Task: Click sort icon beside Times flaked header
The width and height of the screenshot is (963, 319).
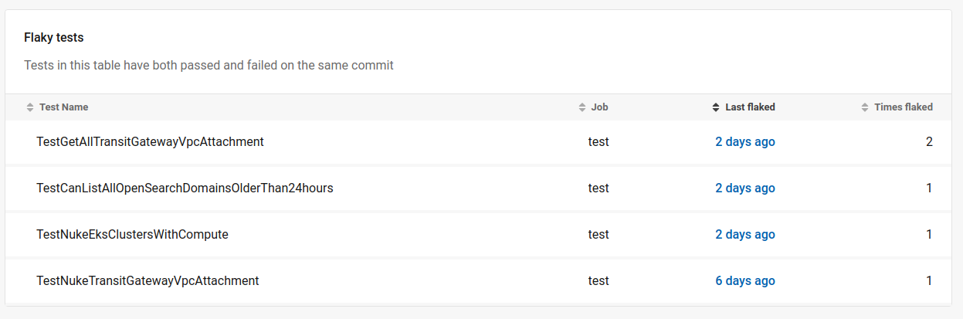Action: [x=865, y=107]
